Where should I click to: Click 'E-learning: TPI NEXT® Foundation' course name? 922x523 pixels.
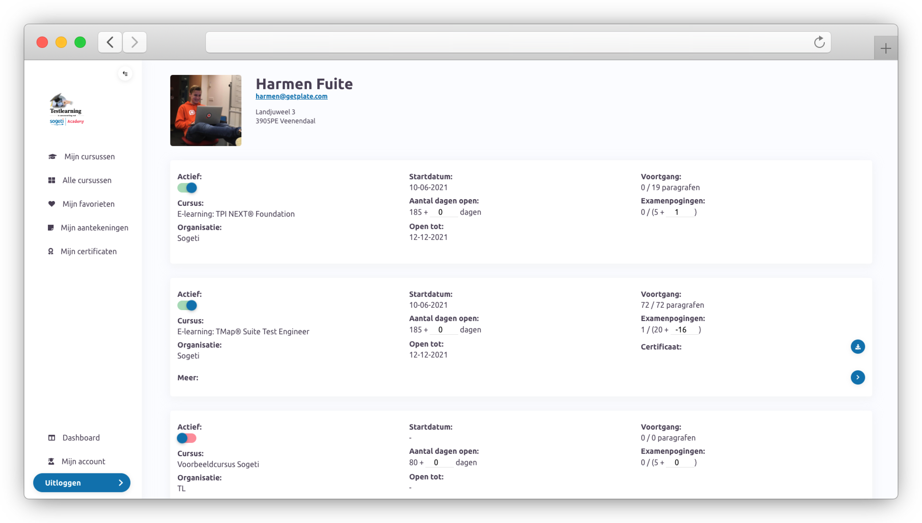coord(236,214)
